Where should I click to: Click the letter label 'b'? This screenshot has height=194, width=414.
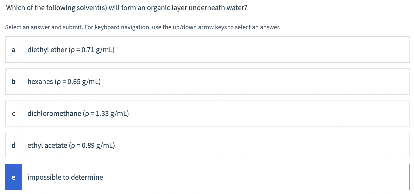(x=13, y=81)
